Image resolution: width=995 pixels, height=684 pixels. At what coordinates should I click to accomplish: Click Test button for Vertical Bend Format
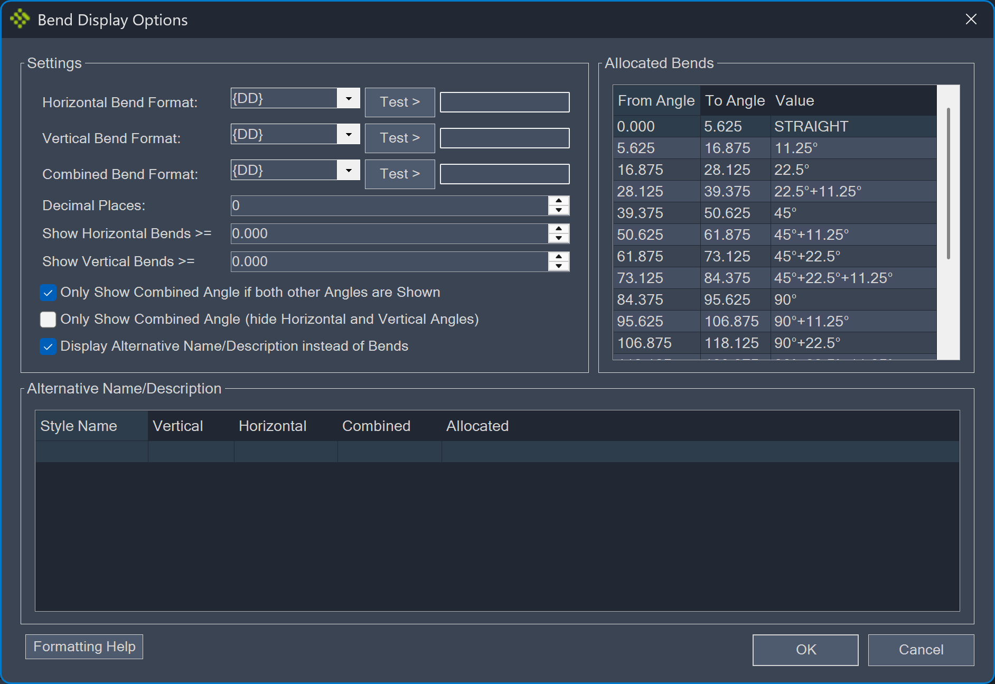400,138
